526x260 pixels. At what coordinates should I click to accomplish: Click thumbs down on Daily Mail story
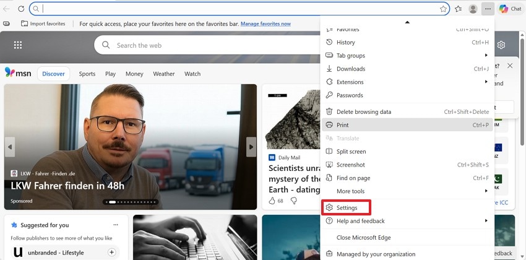[294, 201]
